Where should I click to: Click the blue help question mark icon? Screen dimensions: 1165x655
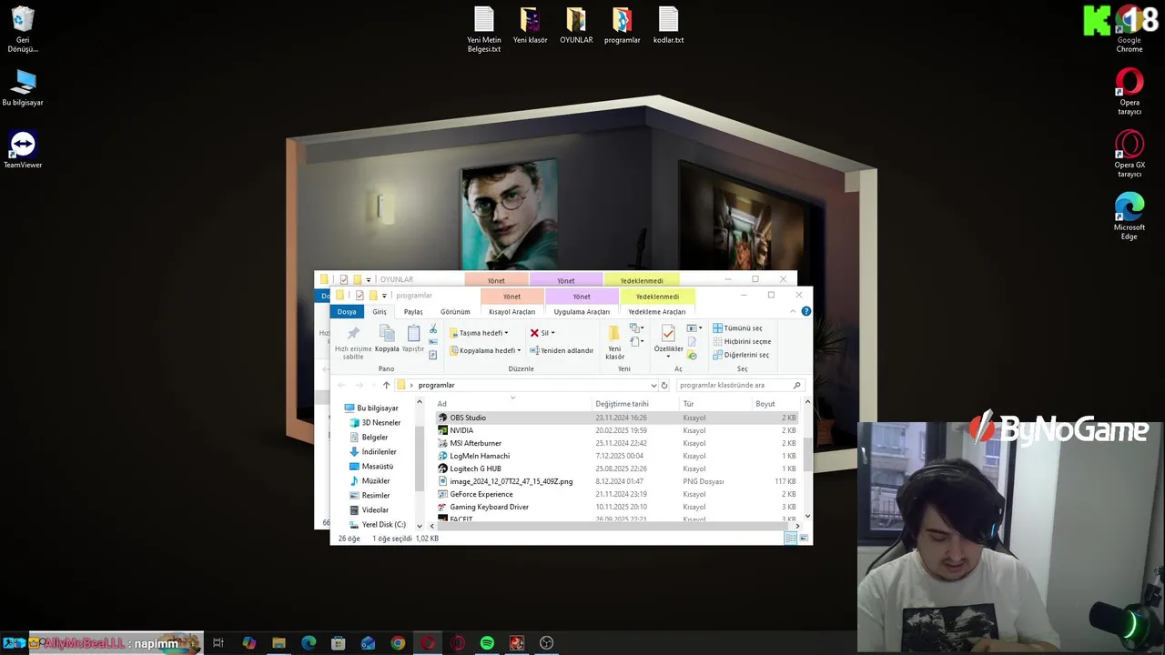coord(806,311)
